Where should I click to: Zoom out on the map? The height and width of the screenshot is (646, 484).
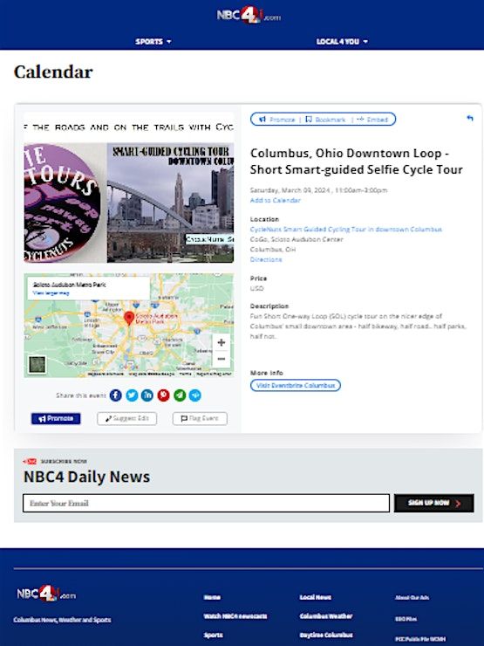tap(222, 359)
